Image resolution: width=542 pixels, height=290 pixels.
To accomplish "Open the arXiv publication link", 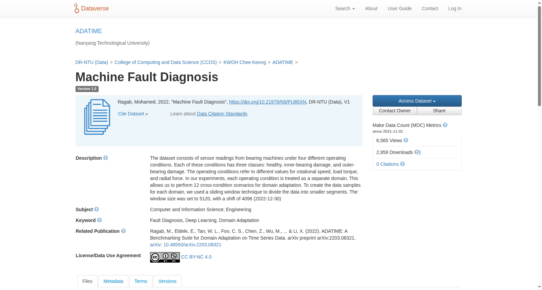I will 186,245.
